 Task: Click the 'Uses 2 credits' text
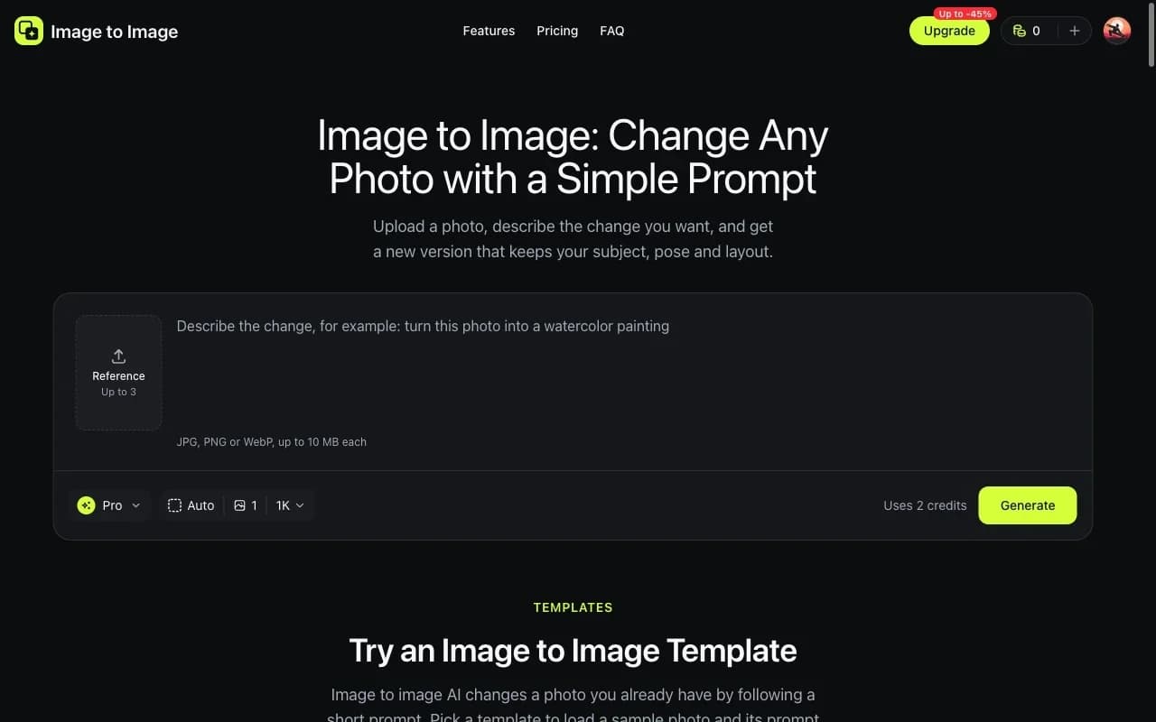coord(925,505)
